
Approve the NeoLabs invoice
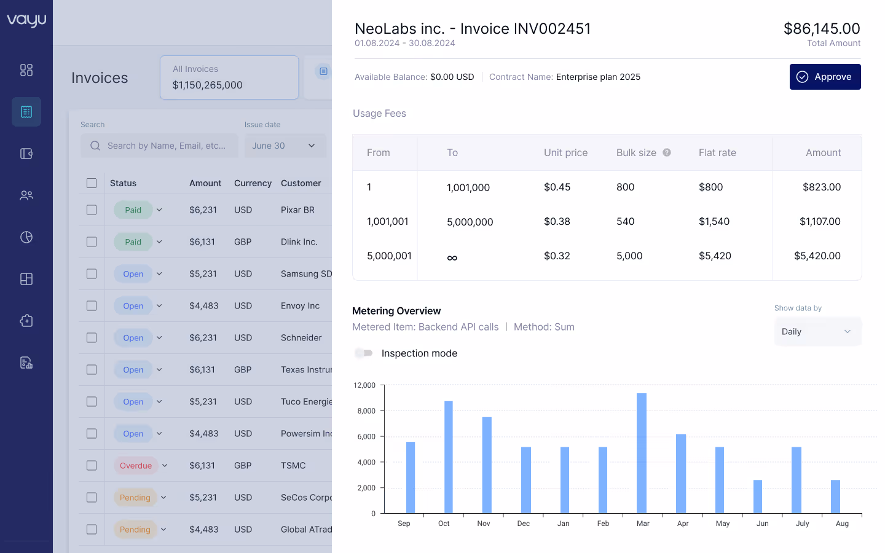click(825, 77)
